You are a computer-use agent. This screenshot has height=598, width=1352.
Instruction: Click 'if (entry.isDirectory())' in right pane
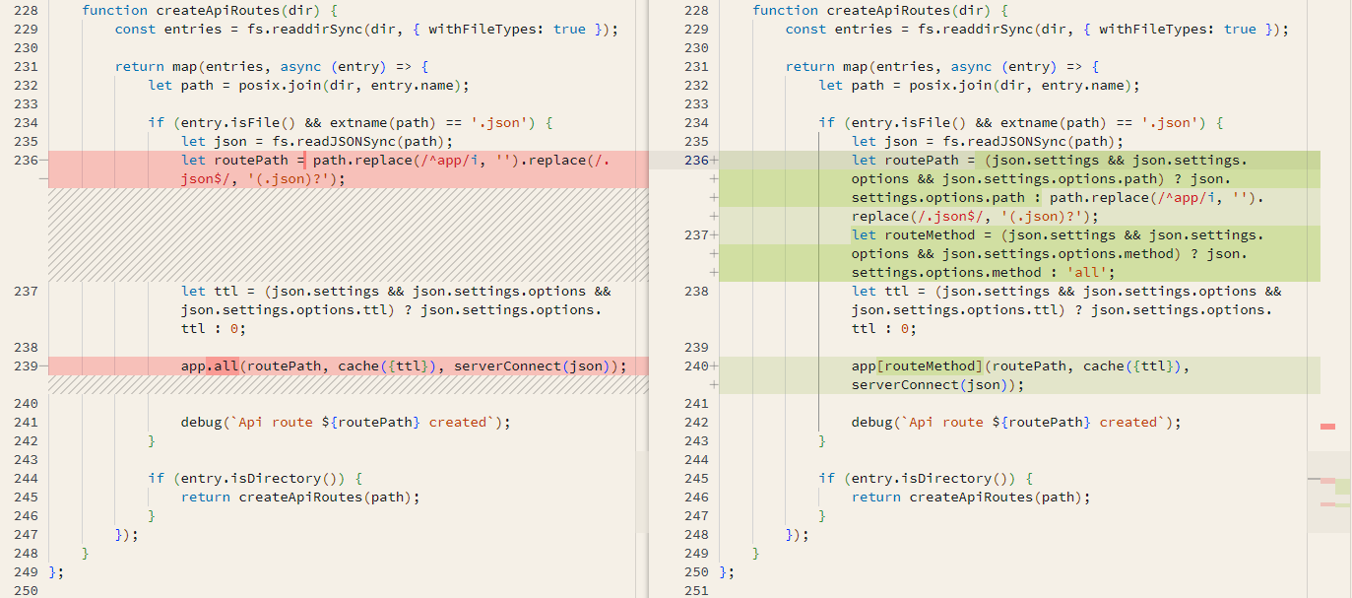point(927,478)
